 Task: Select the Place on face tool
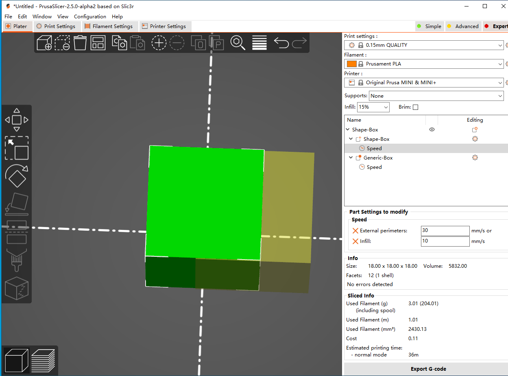coord(17,204)
